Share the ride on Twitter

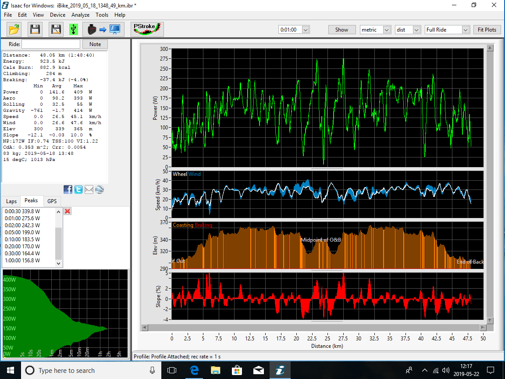78,189
